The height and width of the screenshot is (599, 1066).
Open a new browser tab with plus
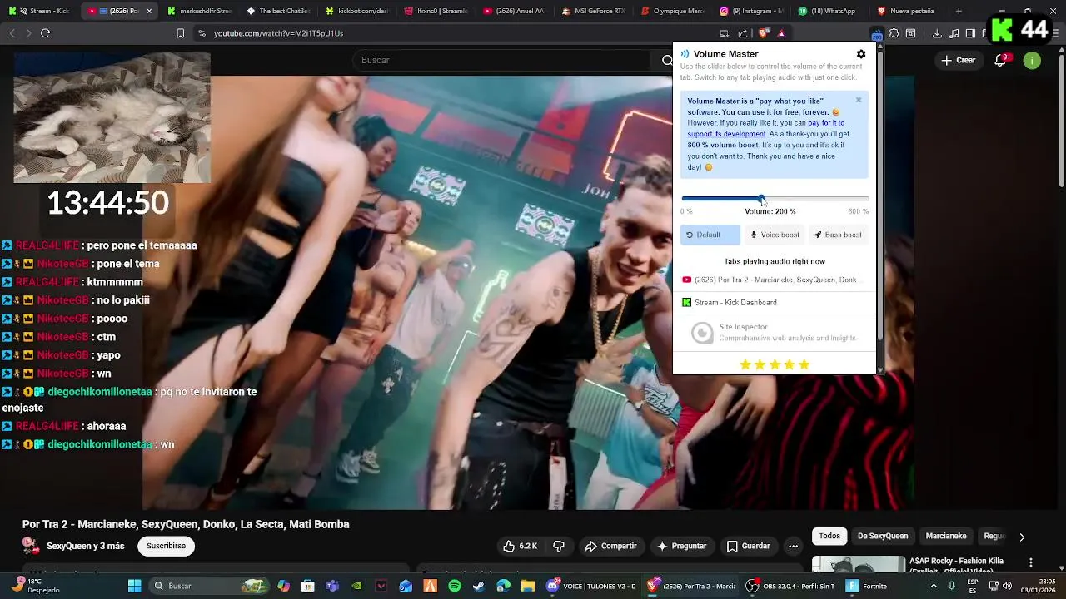point(959,11)
